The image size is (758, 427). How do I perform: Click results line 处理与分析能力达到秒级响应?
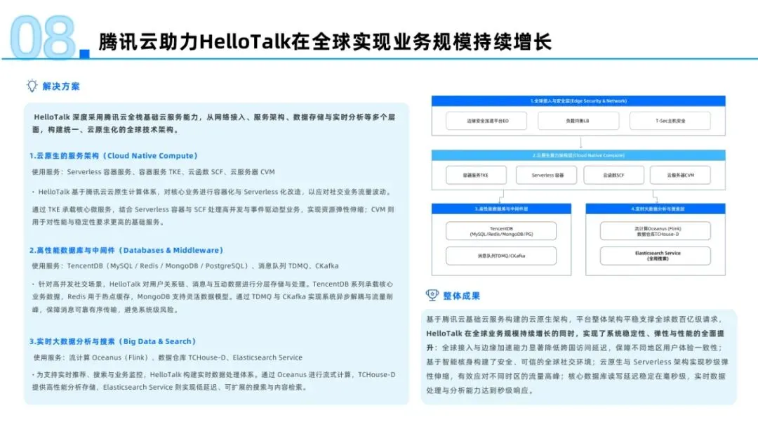click(480, 390)
